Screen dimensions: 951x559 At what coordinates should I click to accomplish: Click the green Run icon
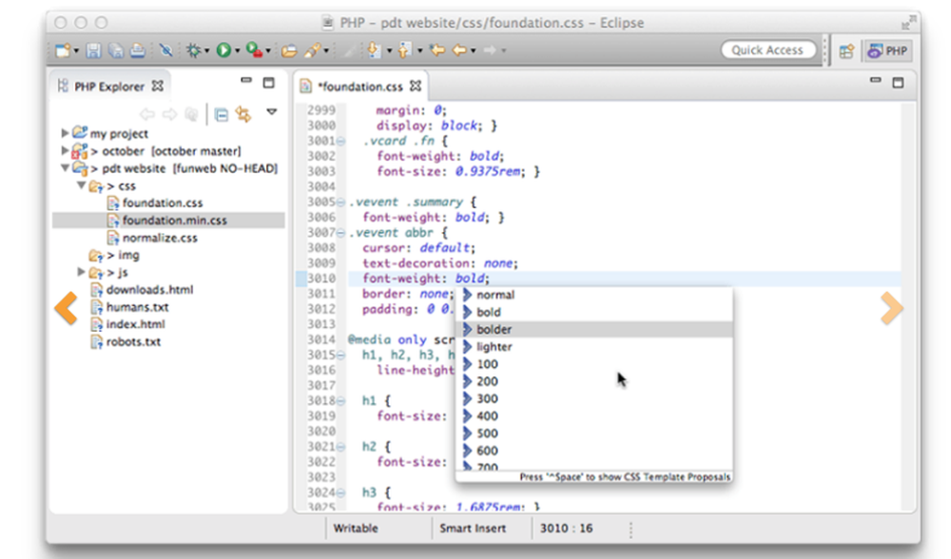(223, 50)
